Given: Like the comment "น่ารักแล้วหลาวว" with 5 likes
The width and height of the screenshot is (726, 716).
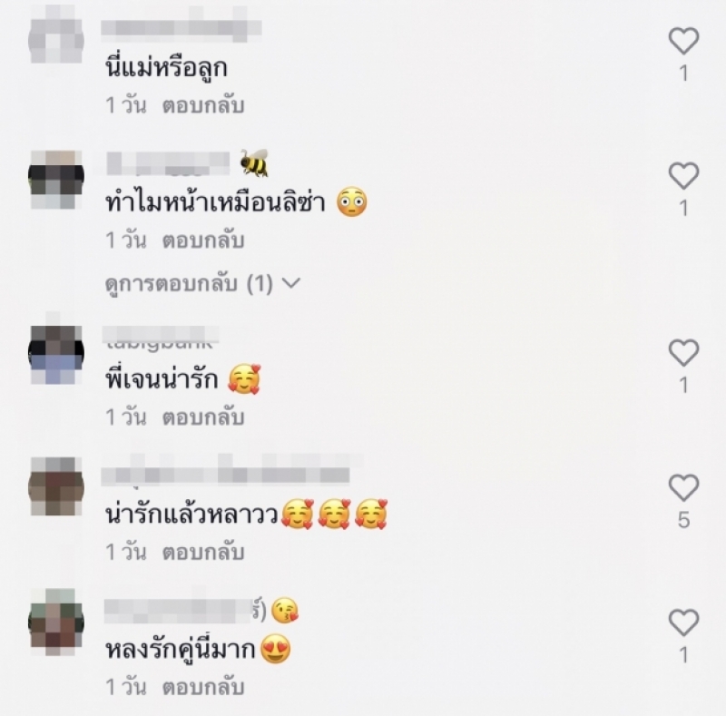Looking at the screenshot, I should coord(683,487).
